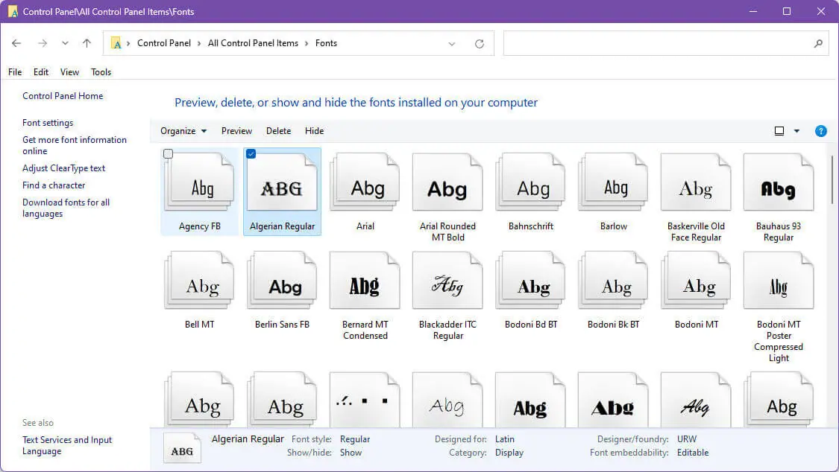Open the Font settings link
The image size is (839, 472).
click(x=48, y=123)
